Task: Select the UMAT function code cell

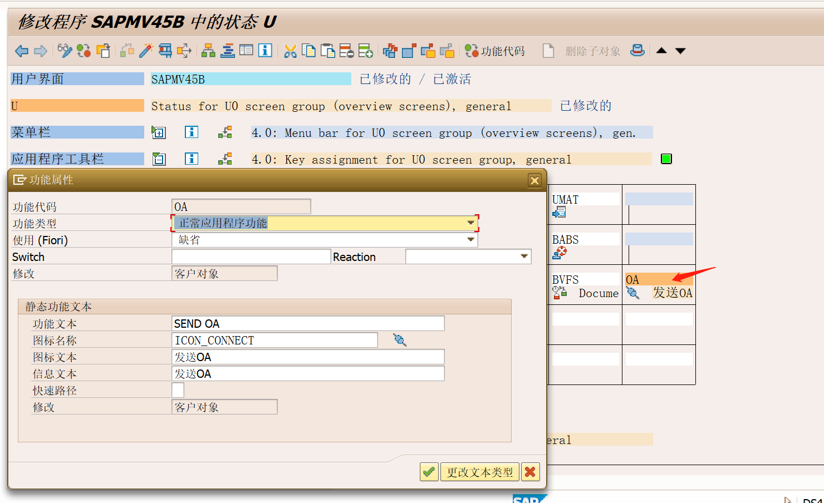Action: (585, 199)
